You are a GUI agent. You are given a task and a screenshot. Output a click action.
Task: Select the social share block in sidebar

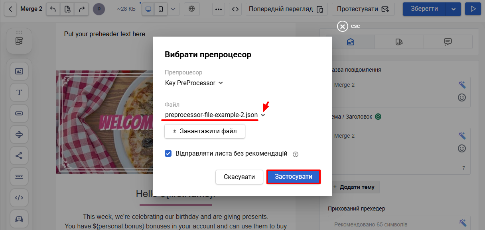point(19,156)
